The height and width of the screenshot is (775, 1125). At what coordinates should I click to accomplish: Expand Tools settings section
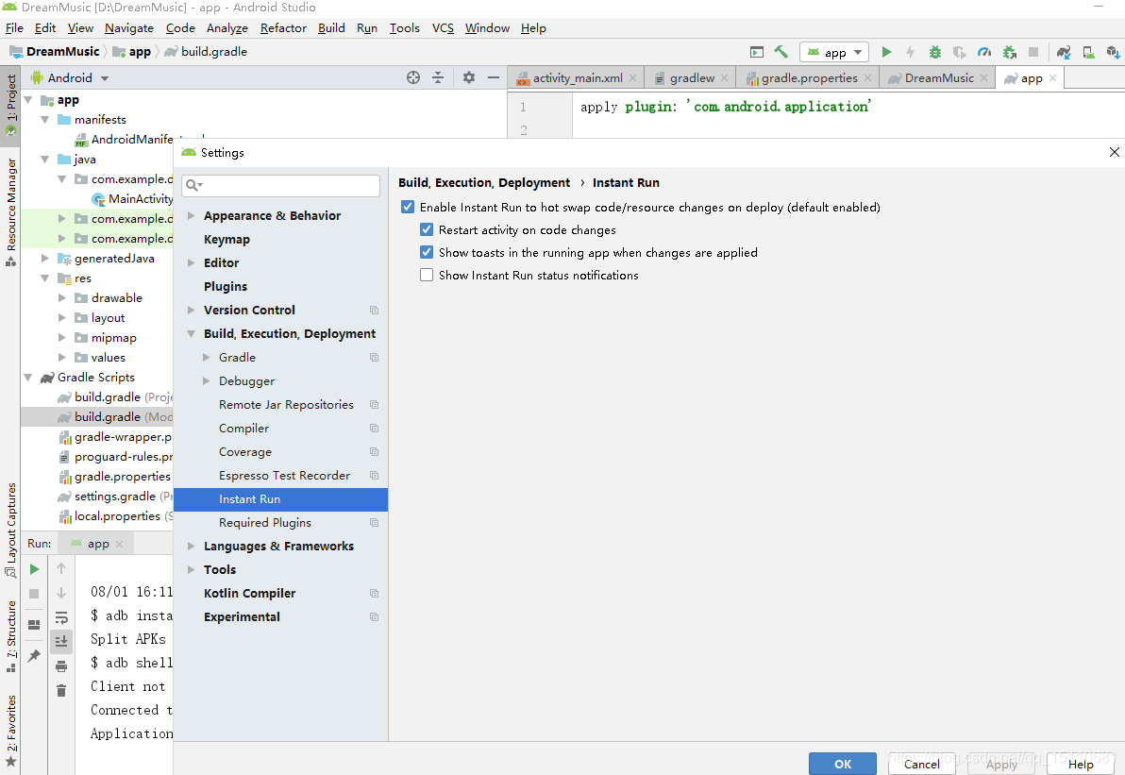click(x=191, y=570)
